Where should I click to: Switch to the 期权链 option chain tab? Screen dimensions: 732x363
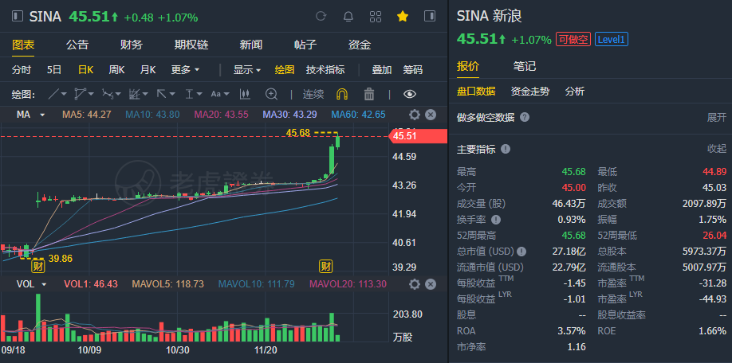pos(191,45)
